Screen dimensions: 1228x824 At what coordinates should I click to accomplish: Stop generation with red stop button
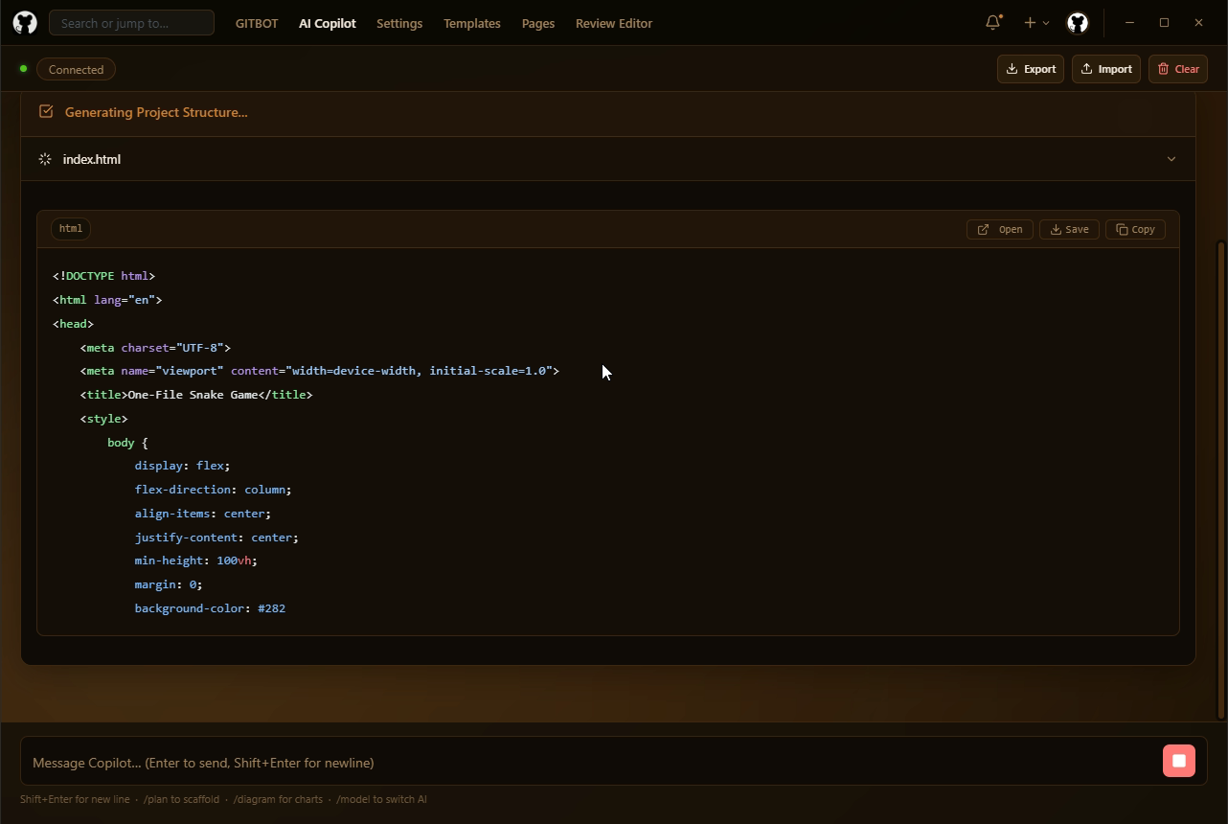[1178, 761]
